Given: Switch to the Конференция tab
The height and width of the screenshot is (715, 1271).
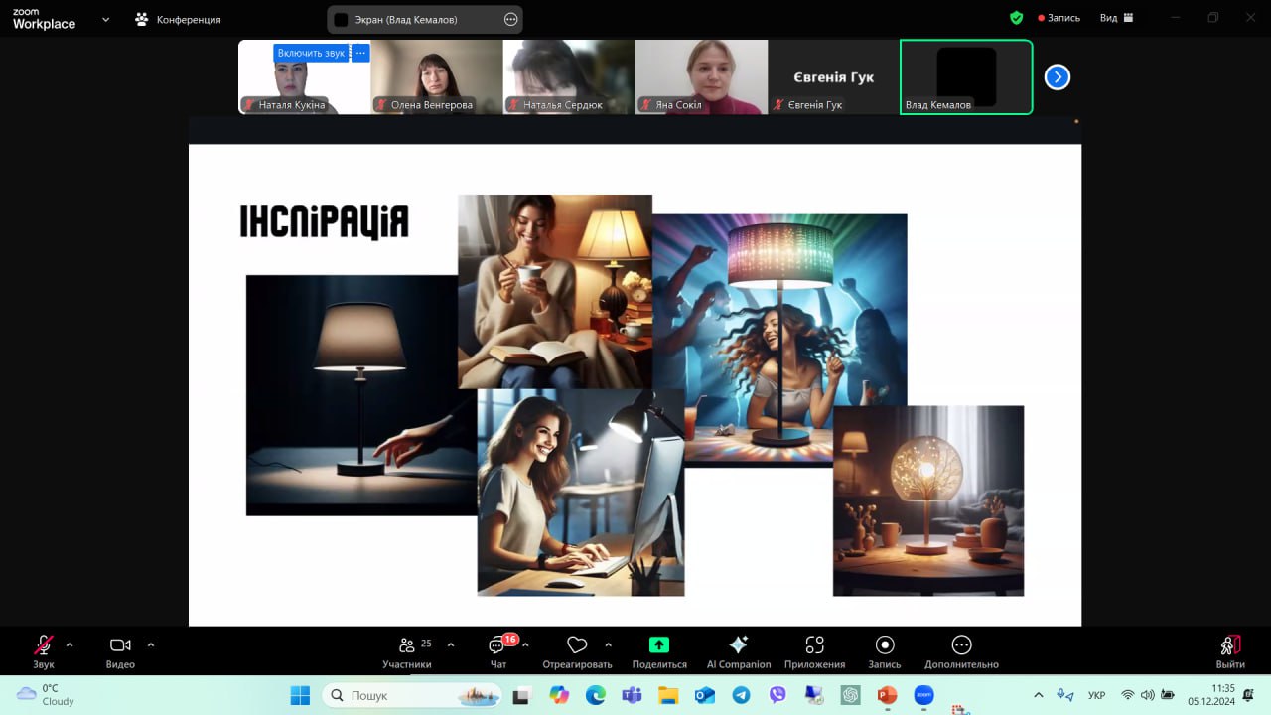Looking at the screenshot, I should click(x=179, y=19).
